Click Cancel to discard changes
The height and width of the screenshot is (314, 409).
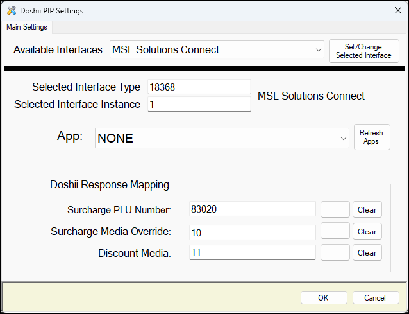pos(376,297)
